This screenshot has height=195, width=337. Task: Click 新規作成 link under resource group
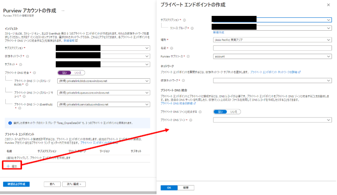219,32
